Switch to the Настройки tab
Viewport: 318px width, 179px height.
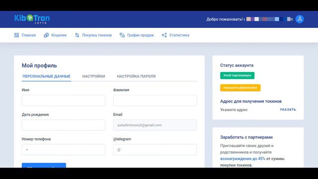[93, 76]
